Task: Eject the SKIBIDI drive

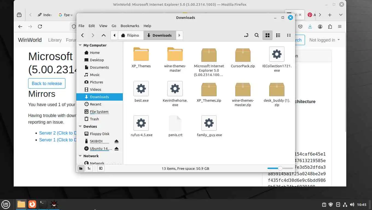Action: pos(117,141)
